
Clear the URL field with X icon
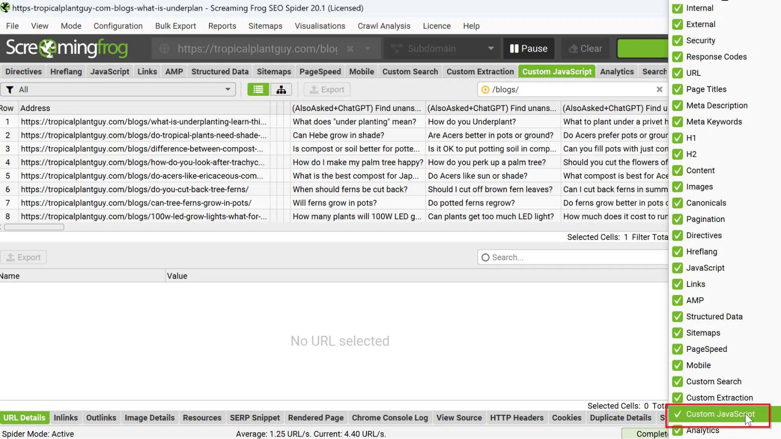point(350,48)
